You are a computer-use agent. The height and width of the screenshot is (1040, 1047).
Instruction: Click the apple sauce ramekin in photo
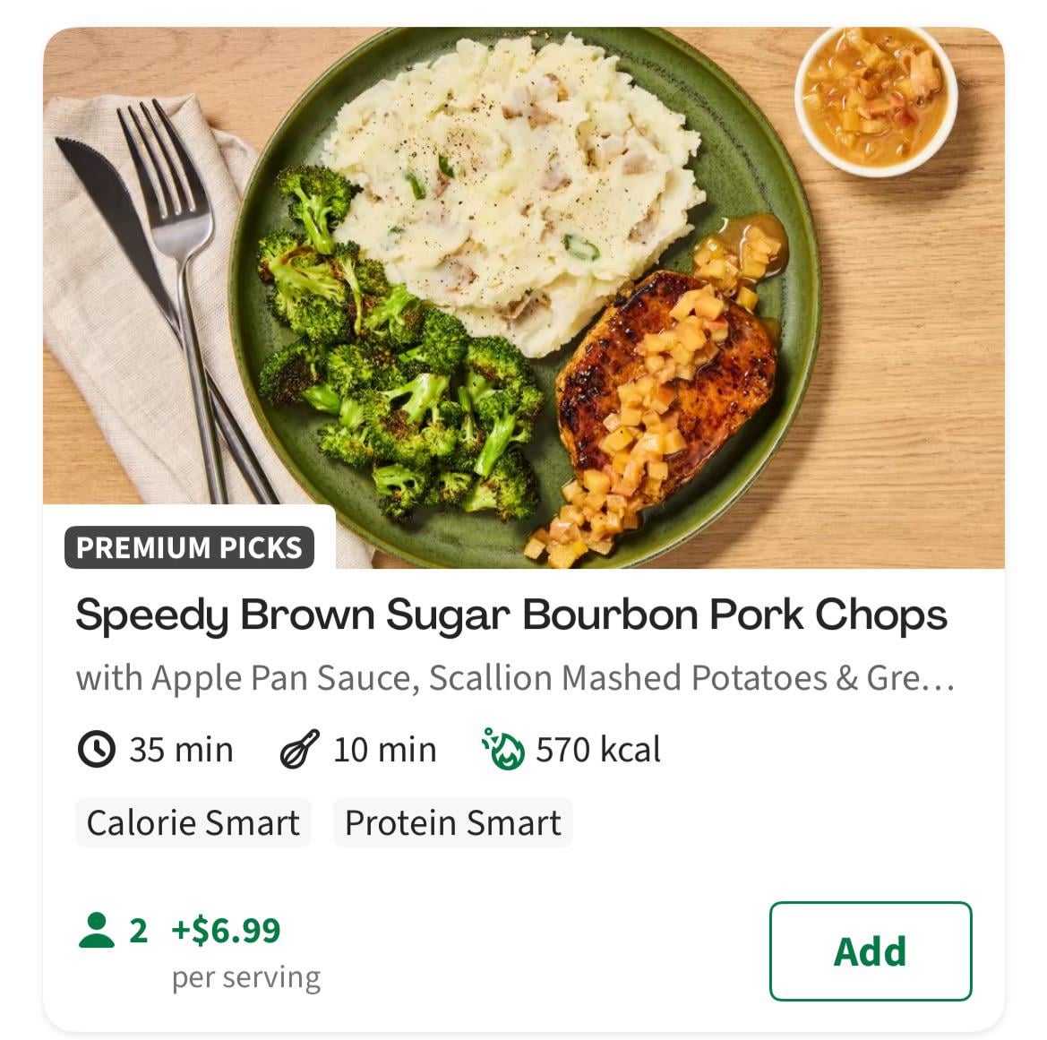[x=876, y=97]
